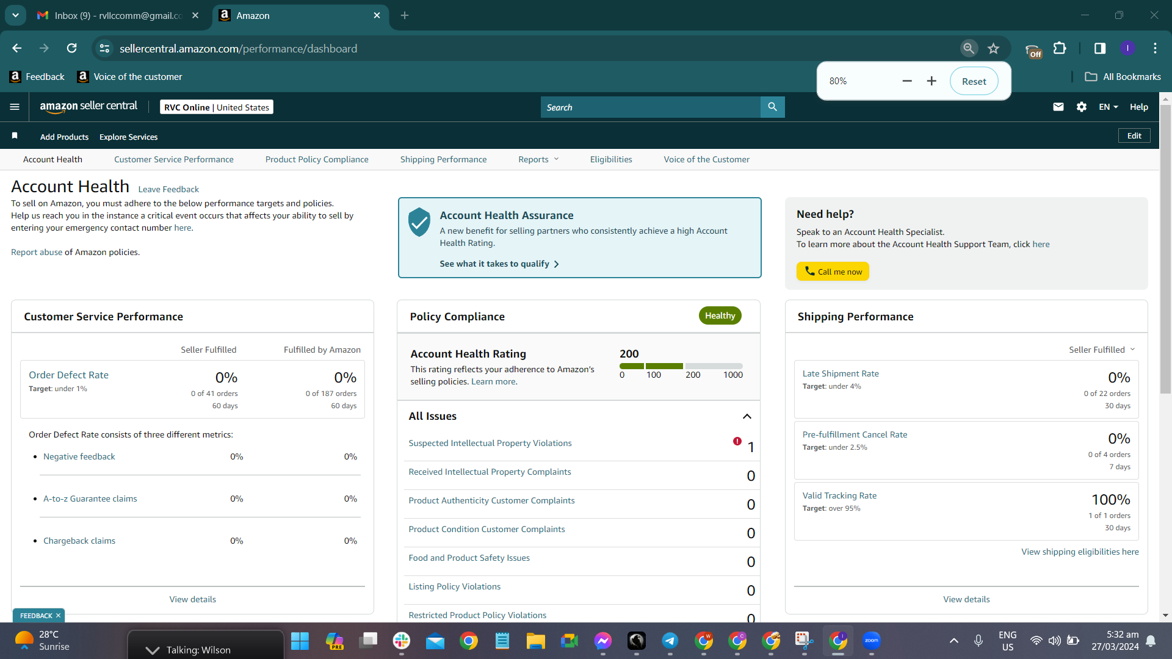Image resolution: width=1172 pixels, height=659 pixels.
Task: Open the mail messages icon
Action: (1058, 107)
